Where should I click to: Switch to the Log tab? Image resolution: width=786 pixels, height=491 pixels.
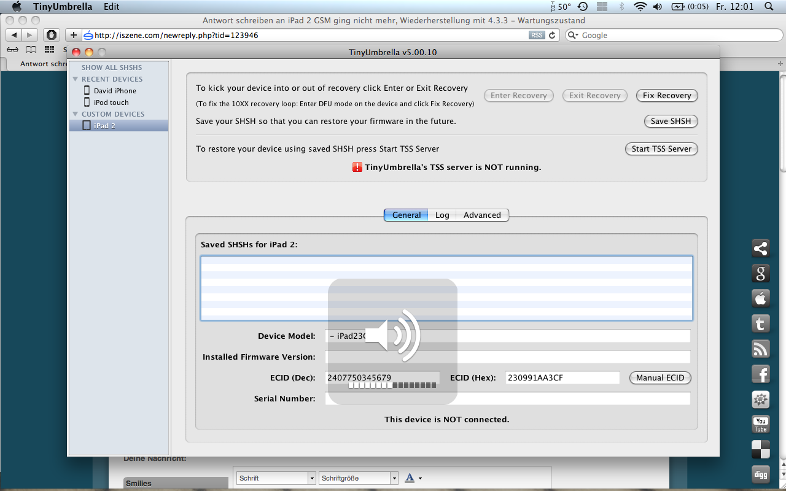click(442, 215)
